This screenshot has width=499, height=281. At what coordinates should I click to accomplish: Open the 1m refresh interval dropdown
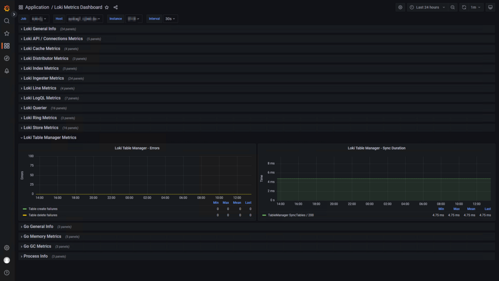point(476,7)
